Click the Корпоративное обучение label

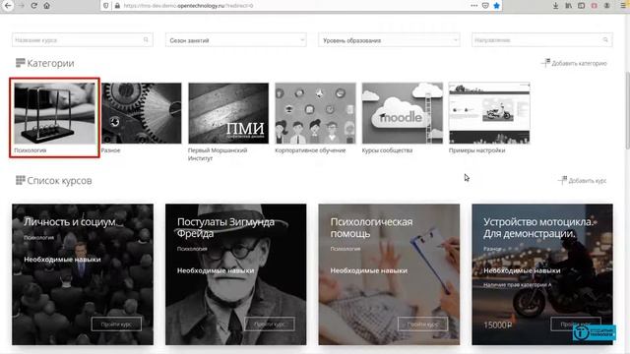tap(310, 150)
